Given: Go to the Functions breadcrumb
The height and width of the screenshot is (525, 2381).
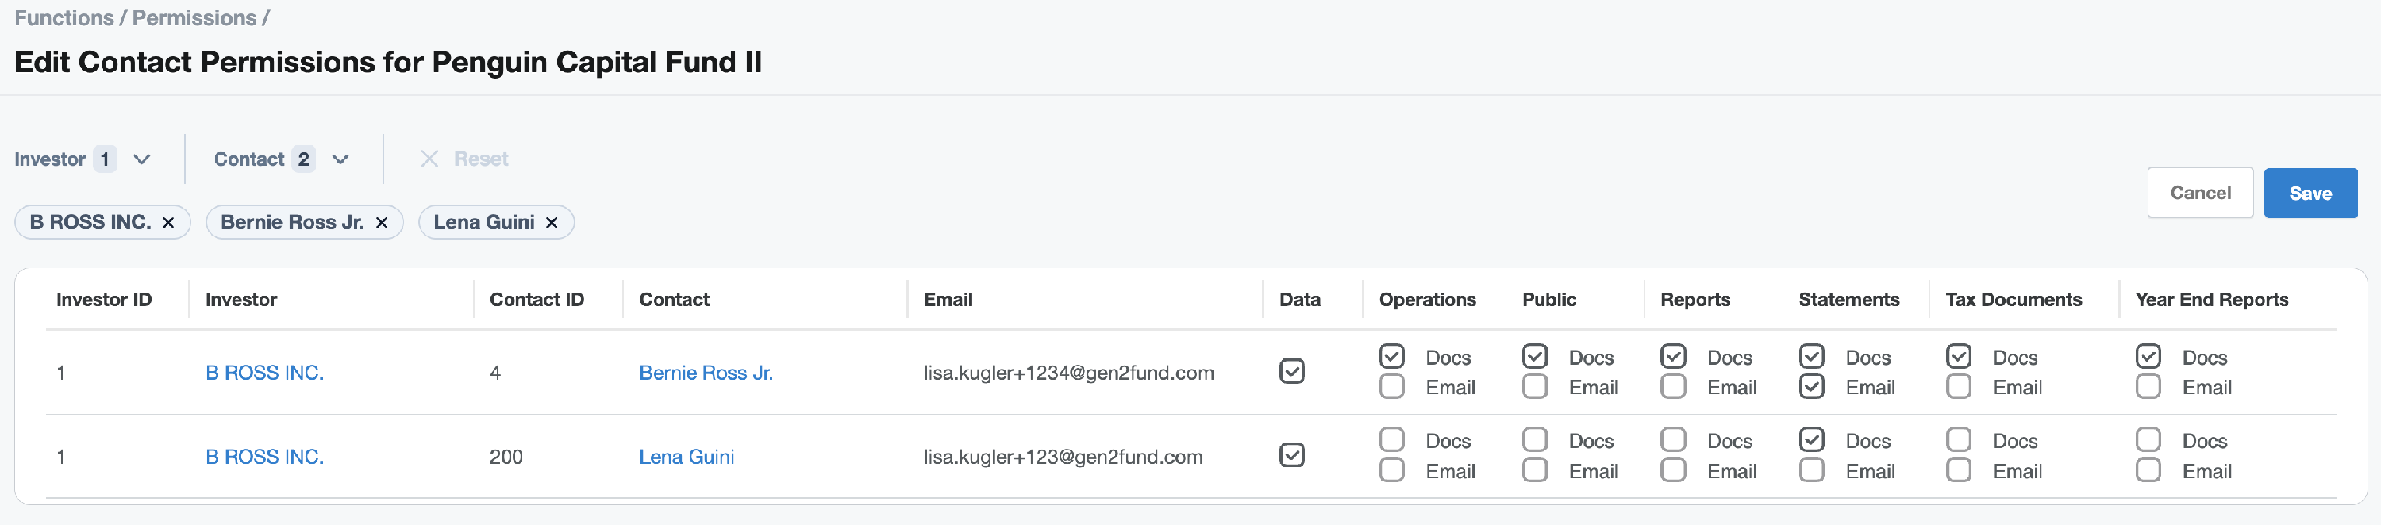Looking at the screenshot, I should tap(63, 17).
